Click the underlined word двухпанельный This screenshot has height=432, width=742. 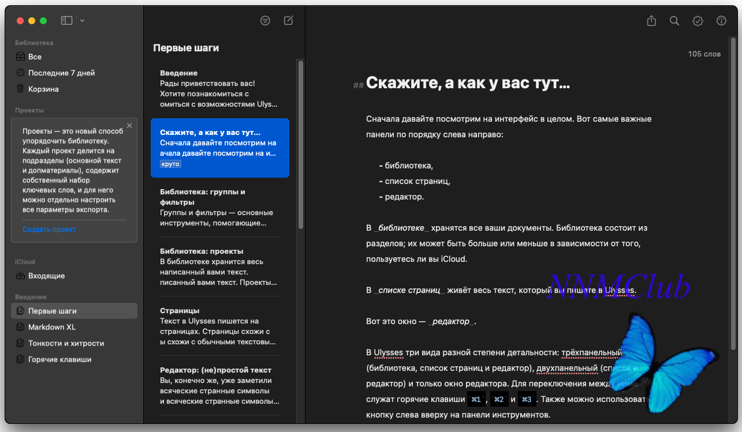[566, 368]
